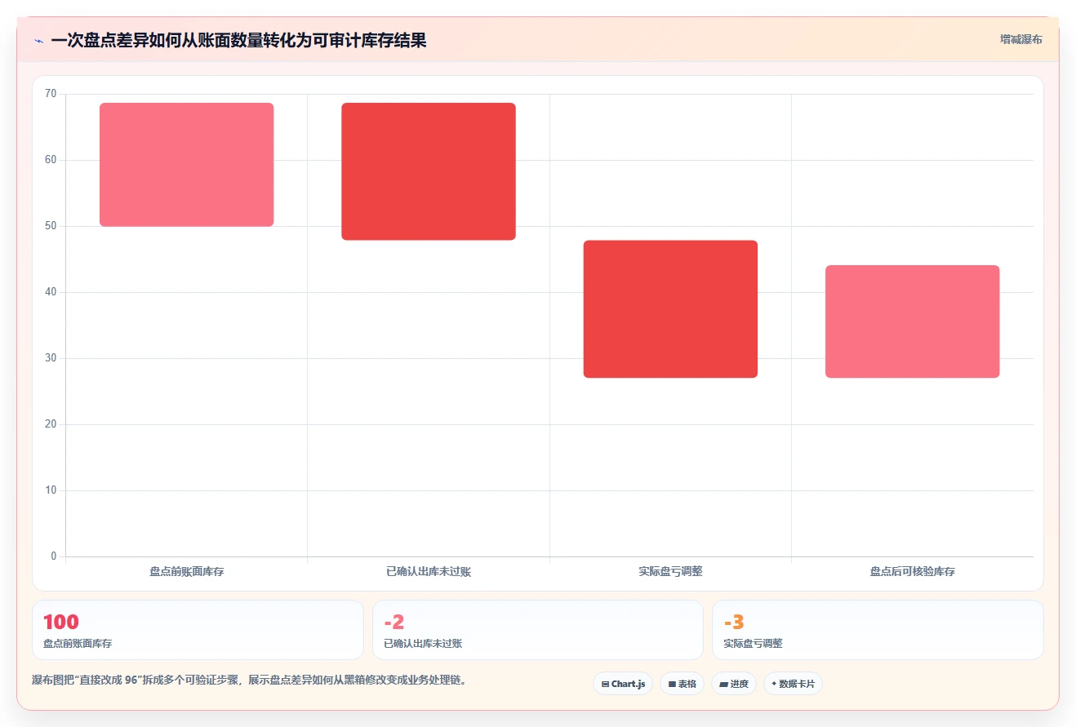Image resolution: width=1076 pixels, height=727 pixels.
Task: Click the chart title 一次盘点差异如何从账面数量转化为可审计库存结果
Action: [x=238, y=40]
